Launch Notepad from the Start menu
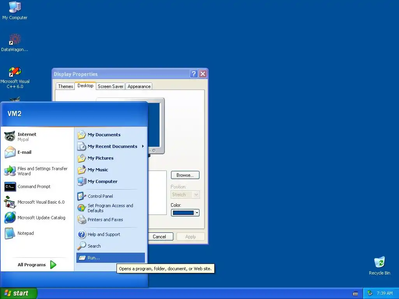399x299 pixels. tap(37, 233)
